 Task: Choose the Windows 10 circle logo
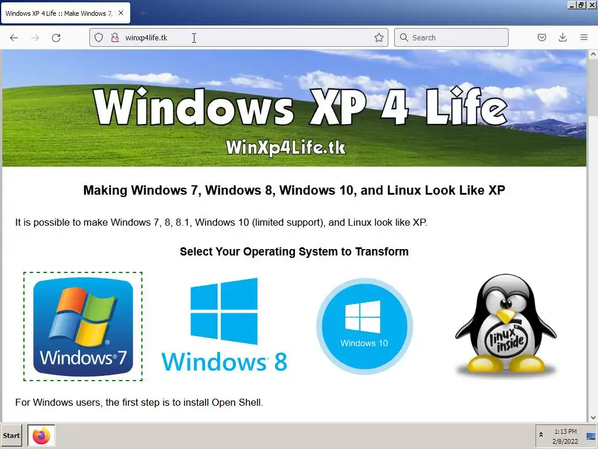(x=364, y=326)
